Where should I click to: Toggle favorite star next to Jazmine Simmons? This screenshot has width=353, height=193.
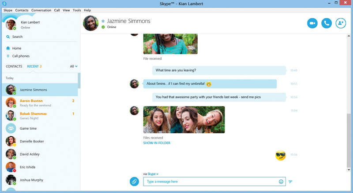(x=103, y=21)
